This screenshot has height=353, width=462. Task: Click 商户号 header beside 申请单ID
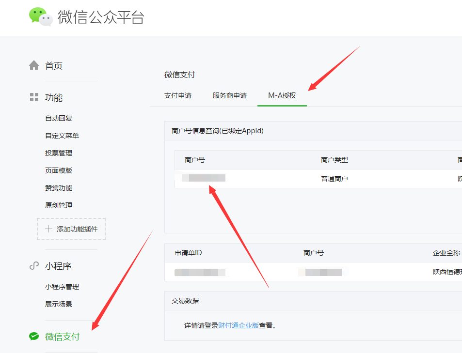click(x=314, y=253)
